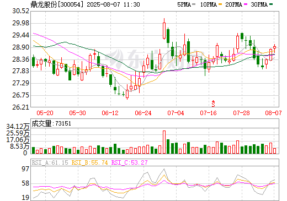Click the red S marker near 07-16
The width and height of the screenshot is (287, 201).
point(213,104)
